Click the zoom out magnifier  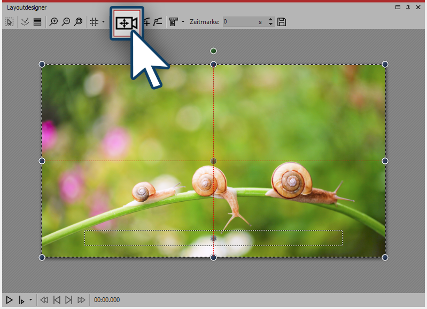pyautogui.click(x=66, y=22)
